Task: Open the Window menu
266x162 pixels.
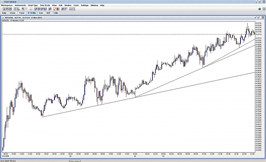Action: point(94,5)
